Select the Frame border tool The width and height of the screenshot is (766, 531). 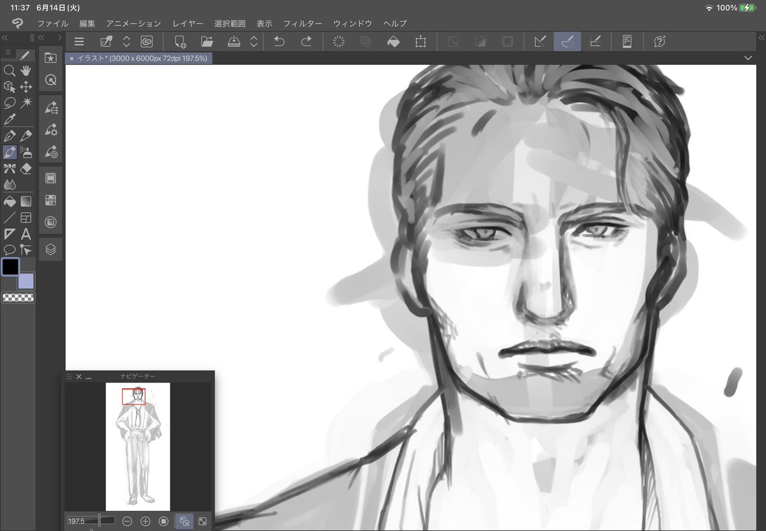click(x=26, y=218)
